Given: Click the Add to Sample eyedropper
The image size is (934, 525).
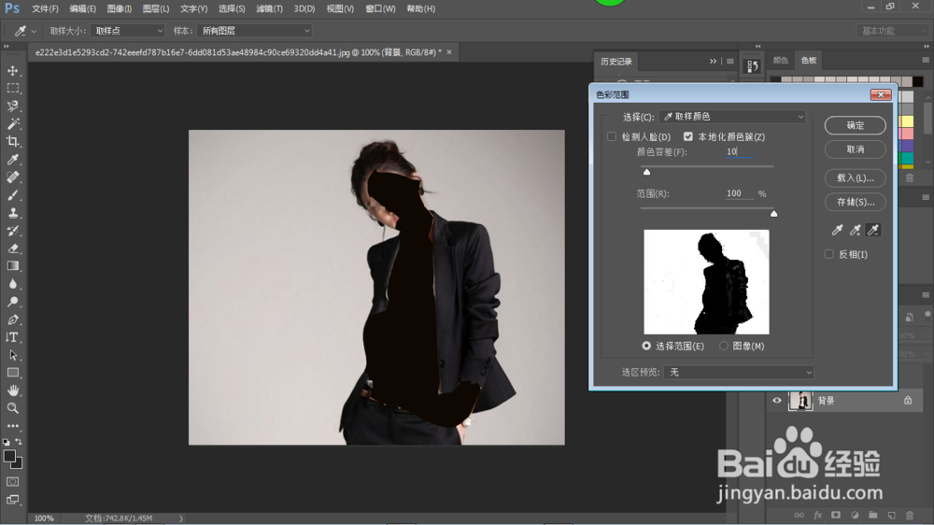Looking at the screenshot, I should [x=855, y=230].
